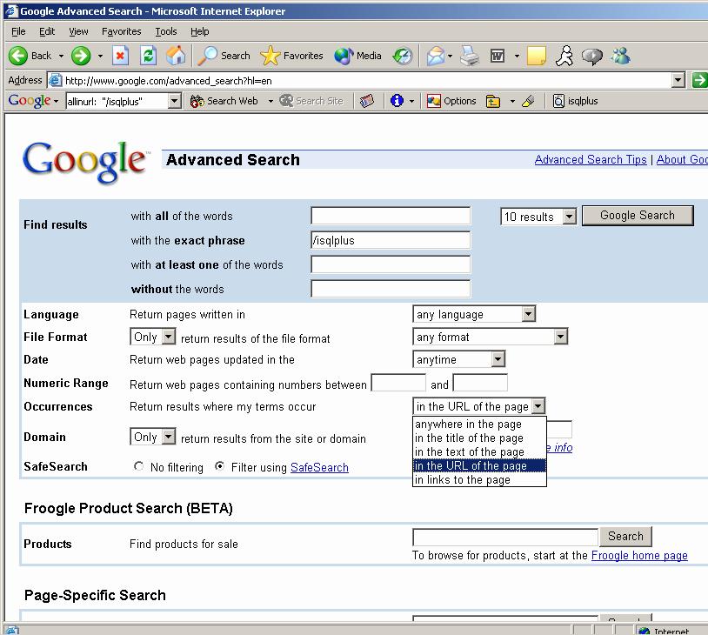Click the 'without the words' input field
This screenshot has height=635, width=708.
pyautogui.click(x=391, y=289)
